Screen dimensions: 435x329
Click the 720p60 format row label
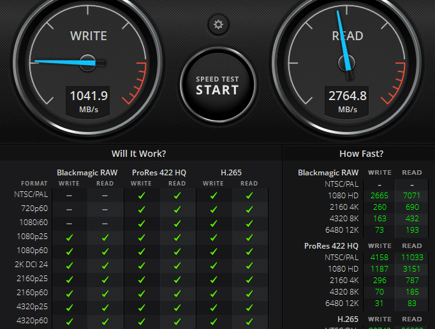pyautogui.click(x=34, y=208)
